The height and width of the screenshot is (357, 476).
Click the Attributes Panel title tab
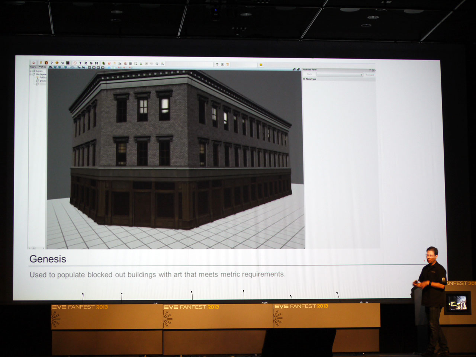(310, 70)
